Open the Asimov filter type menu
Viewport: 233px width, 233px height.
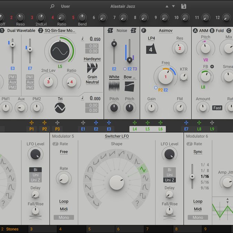point(166,31)
